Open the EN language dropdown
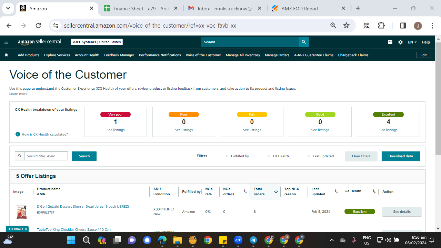441x248 pixels. pos(412,42)
